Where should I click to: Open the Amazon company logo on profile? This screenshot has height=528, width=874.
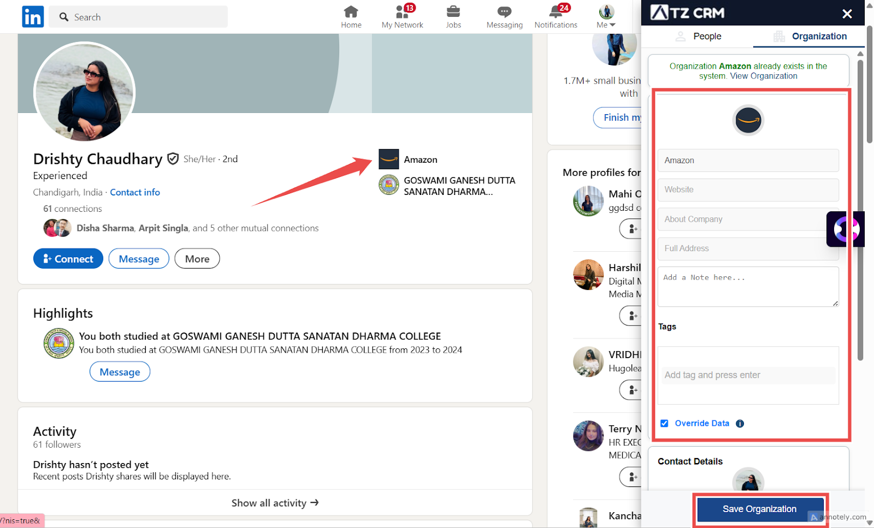tap(389, 159)
